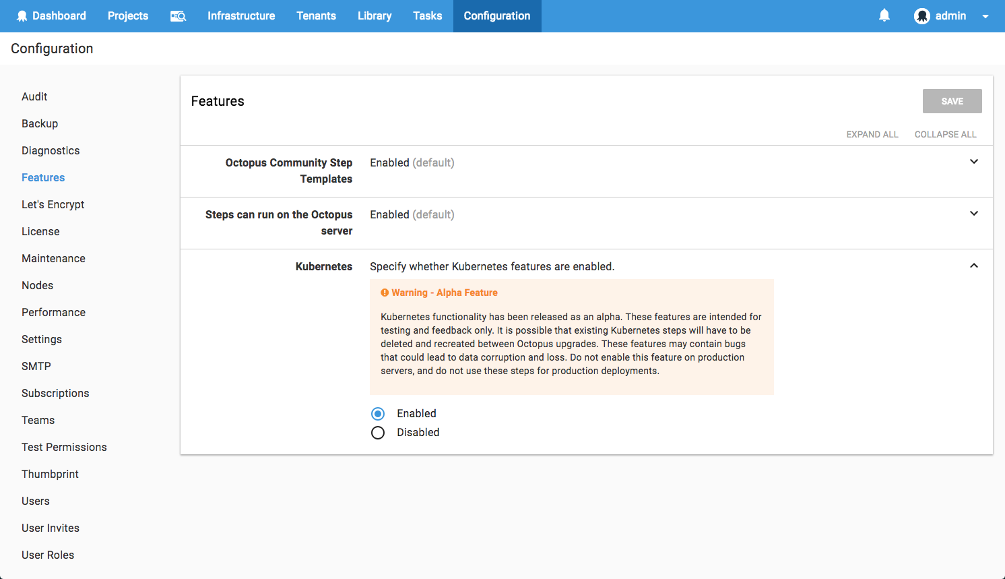
Task: Open the admin account dropdown arrow
Action: (985, 16)
